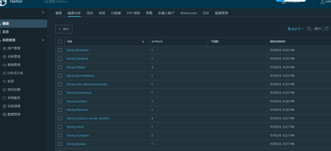
Task: Toggle the select-all checkbox in header
Action: 60,42
